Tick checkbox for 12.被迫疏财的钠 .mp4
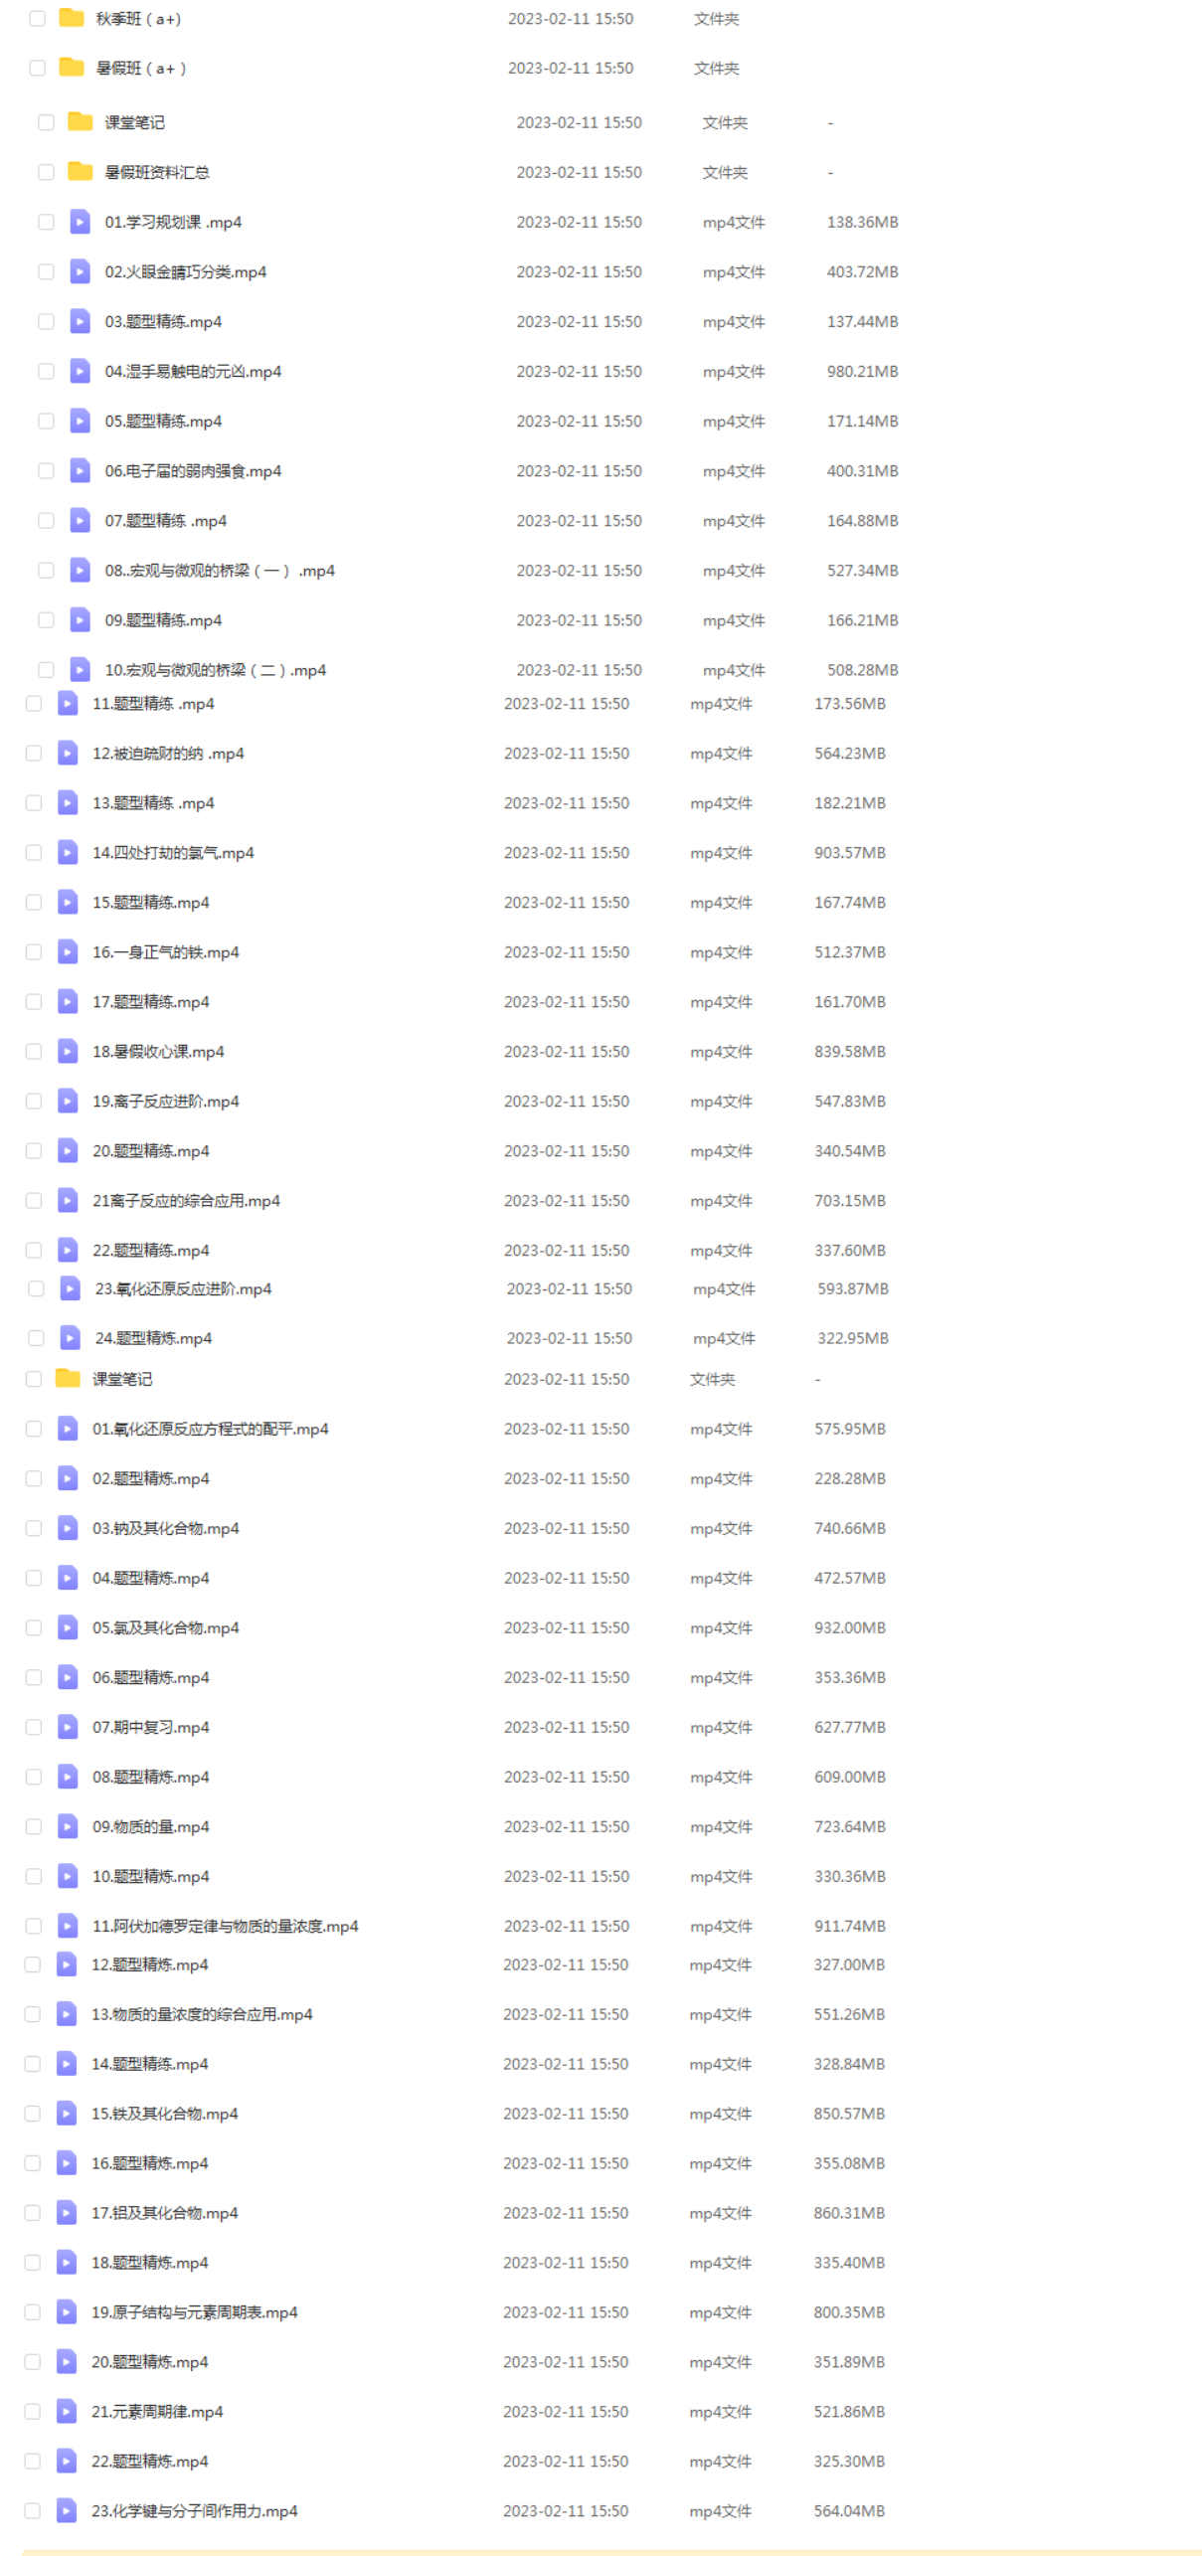This screenshot has width=1202, height=2556. tap(34, 753)
